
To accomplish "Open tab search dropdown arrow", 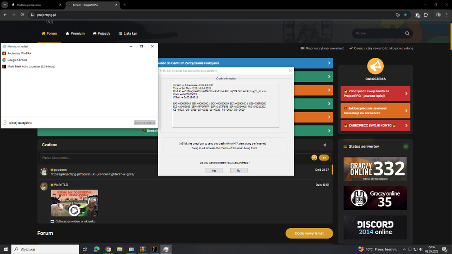I will [5, 5].
